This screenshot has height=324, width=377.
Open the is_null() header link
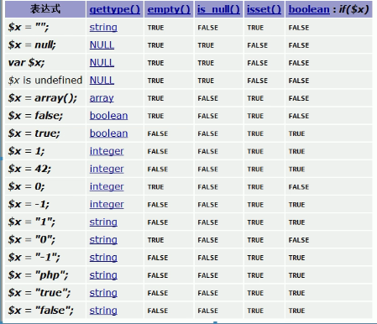point(218,9)
